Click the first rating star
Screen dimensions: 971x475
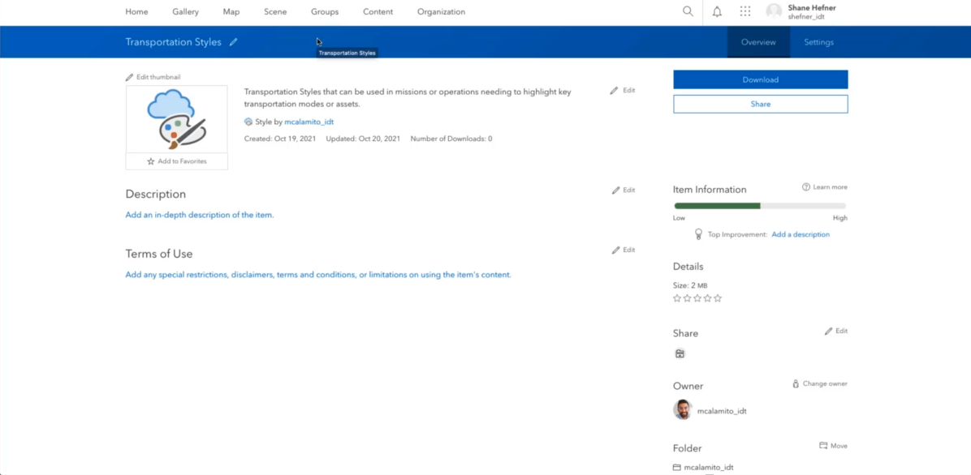(x=677, y=298)
